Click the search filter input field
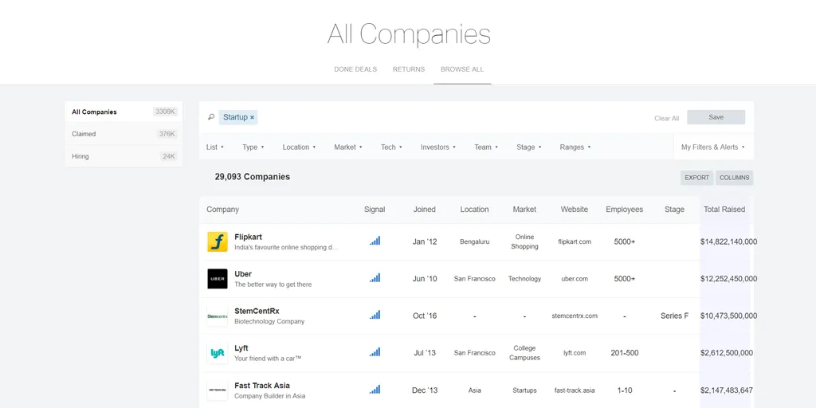The image size is (816, 408). tap(453, 118)
